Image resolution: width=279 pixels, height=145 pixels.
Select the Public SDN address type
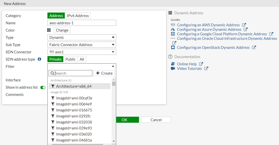(x=71, y=59)
